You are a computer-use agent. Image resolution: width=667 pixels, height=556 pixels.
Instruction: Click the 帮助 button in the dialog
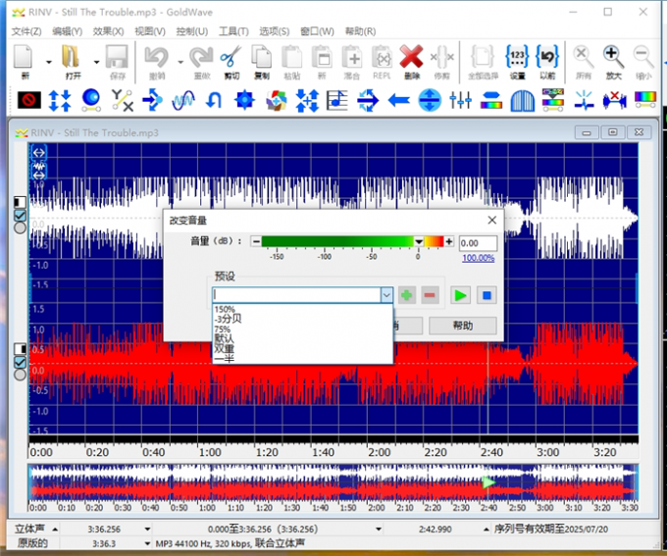click(462, 326)
